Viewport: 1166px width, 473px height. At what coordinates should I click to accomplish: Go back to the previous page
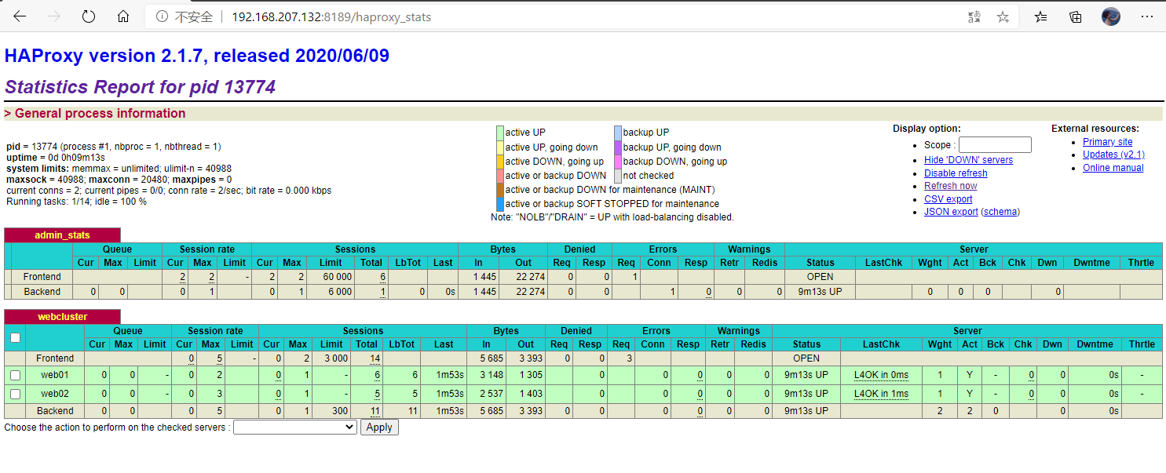20,16
